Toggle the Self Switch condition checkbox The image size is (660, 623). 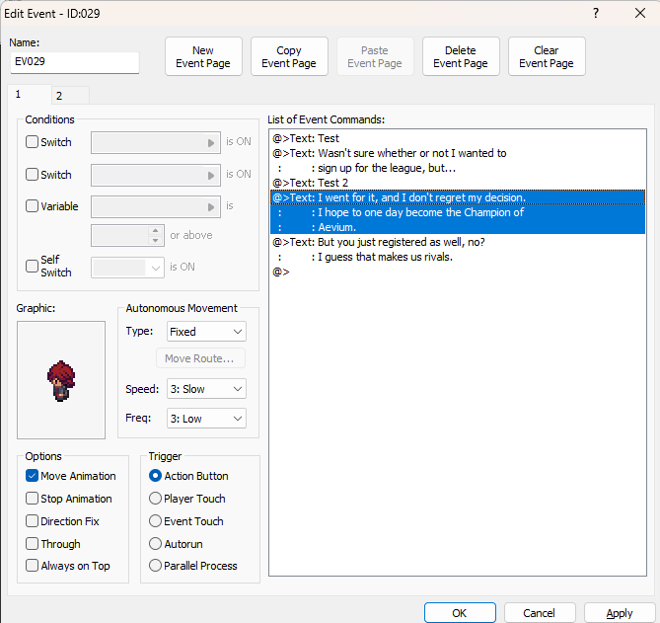point(33,267)
